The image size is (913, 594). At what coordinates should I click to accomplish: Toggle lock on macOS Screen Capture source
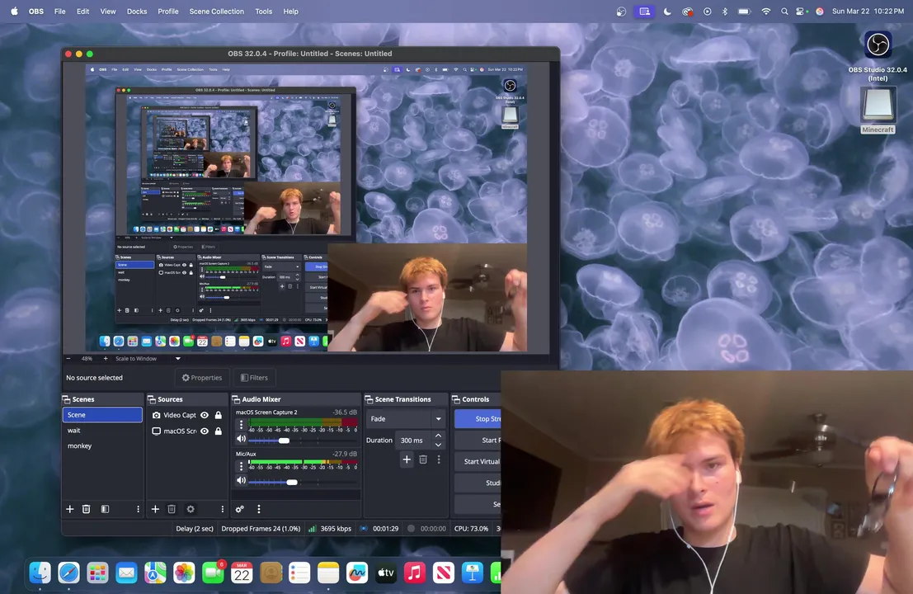[219, 431]
